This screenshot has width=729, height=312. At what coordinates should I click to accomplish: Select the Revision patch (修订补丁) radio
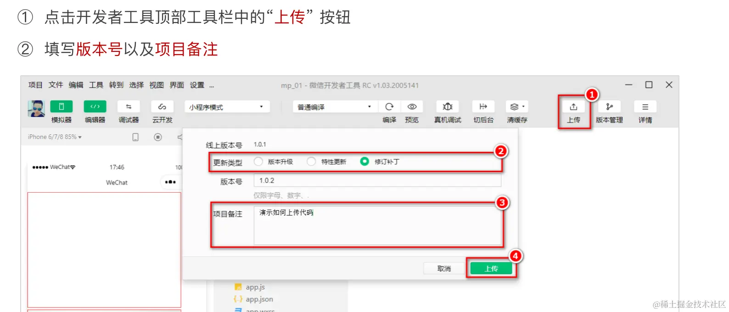[x=364, y=162]
